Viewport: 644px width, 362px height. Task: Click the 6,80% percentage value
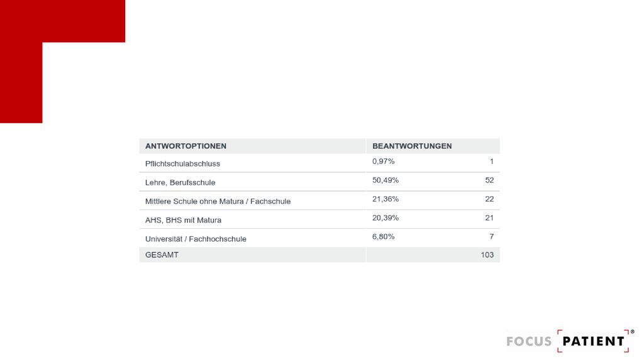pos(383,237)
